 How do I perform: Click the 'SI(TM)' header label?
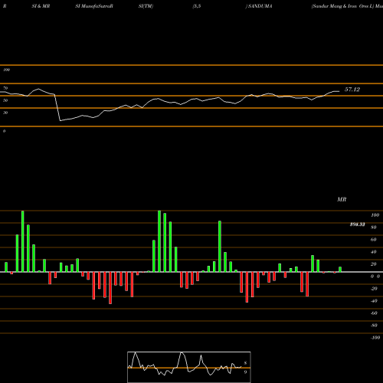coord(146,6)
